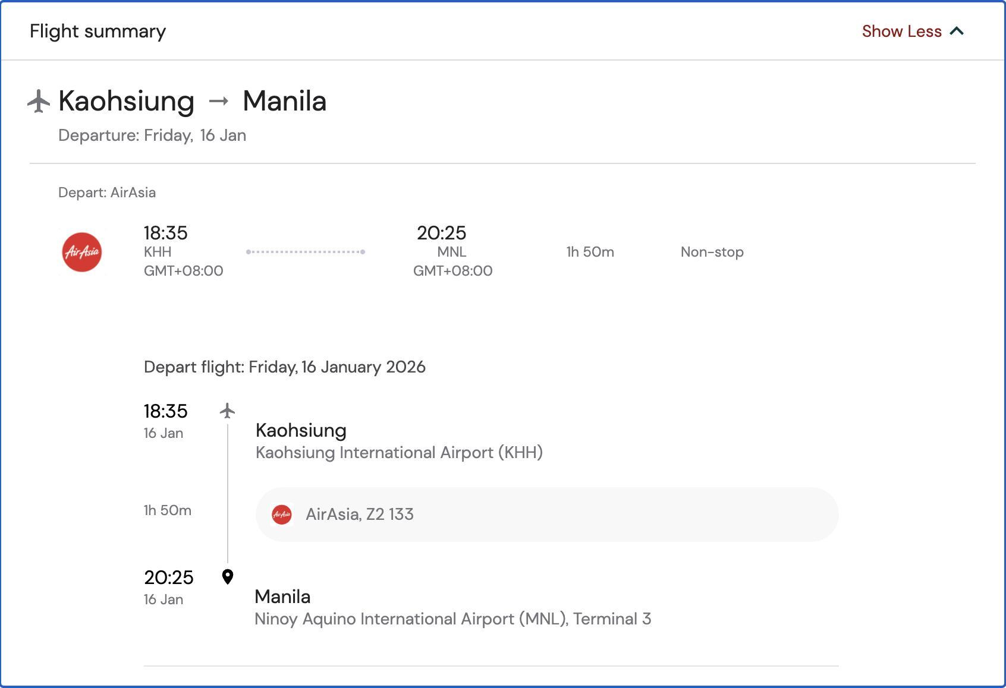Collapse summary using the chevron-up arrow
1006x688 pixels.
coord(957,31)
